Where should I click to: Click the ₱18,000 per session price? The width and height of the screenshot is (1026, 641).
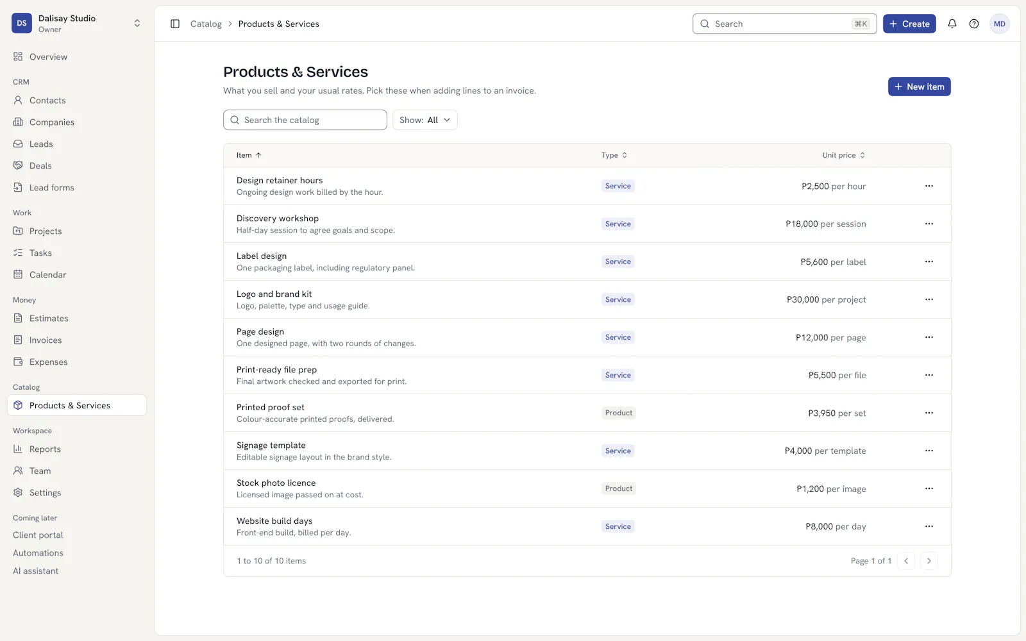826,224
